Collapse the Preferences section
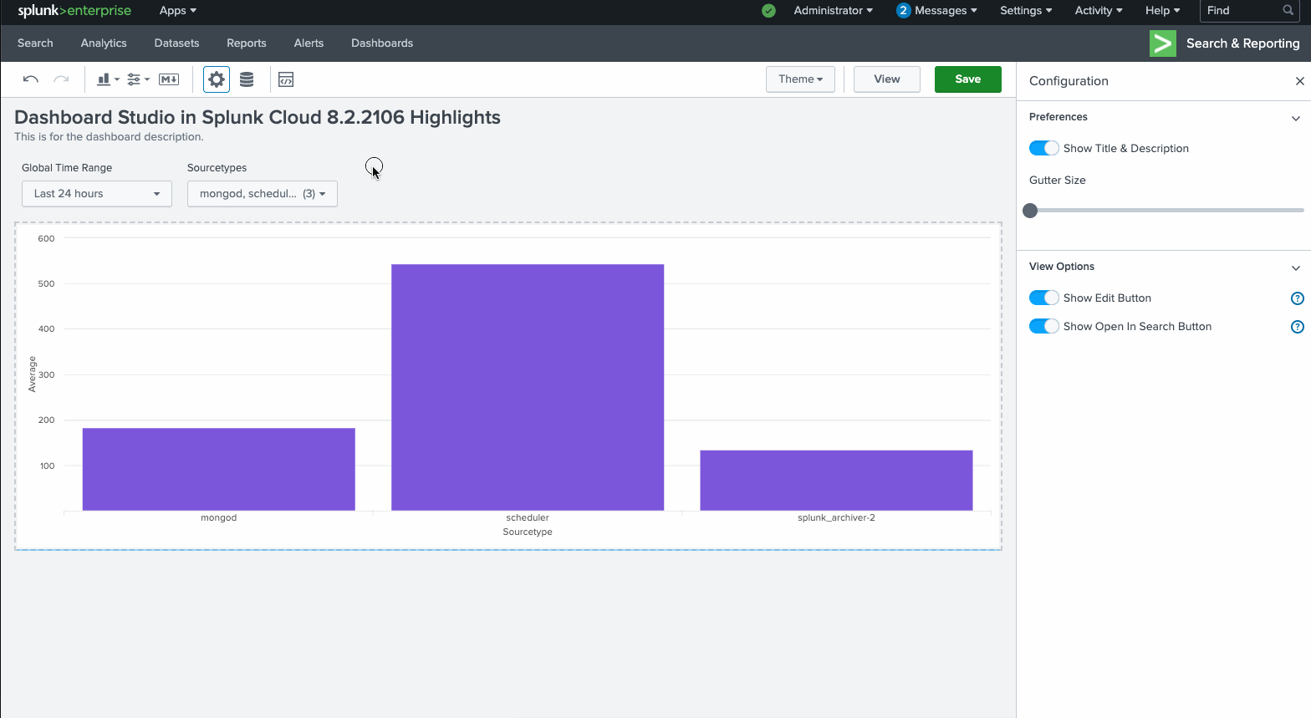1311x718 pixels. click(1295, 118)
